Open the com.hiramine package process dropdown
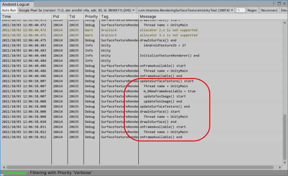 186,10
